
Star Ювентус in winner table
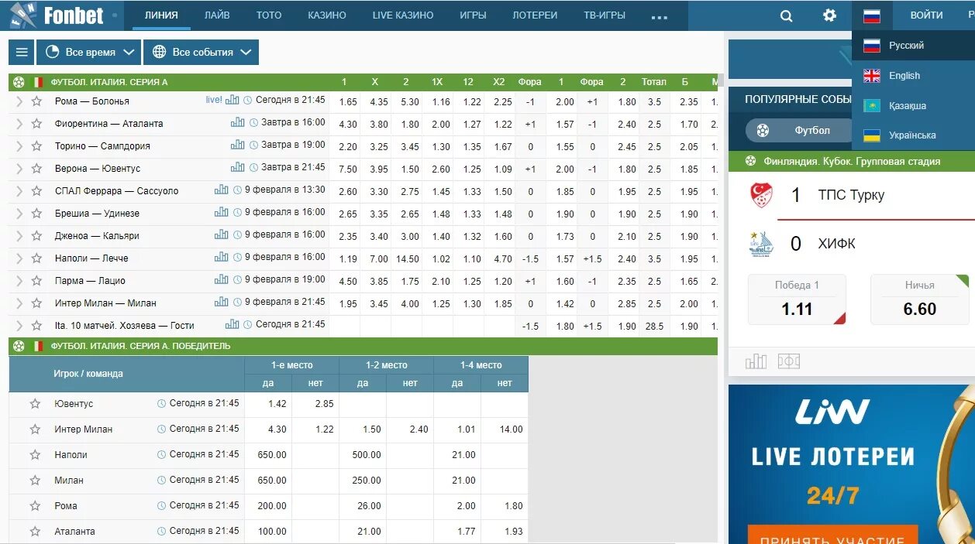coord(35,403)
